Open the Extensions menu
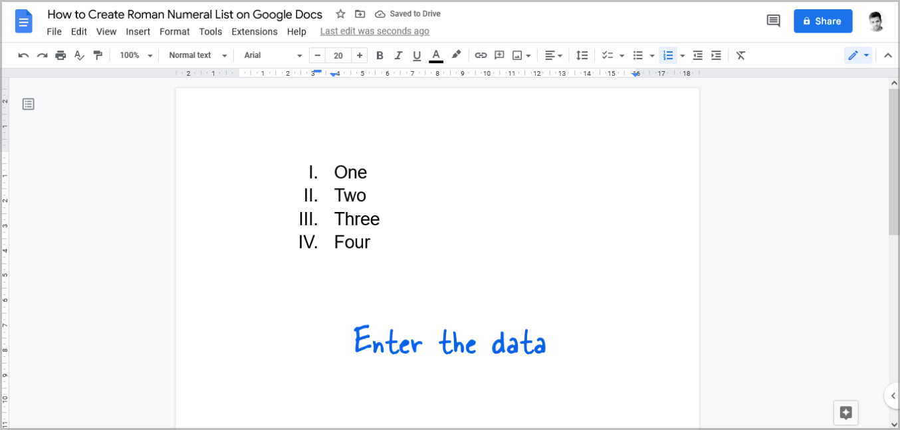The width and height of the screenshot is (900, 430). pos(254,31)
